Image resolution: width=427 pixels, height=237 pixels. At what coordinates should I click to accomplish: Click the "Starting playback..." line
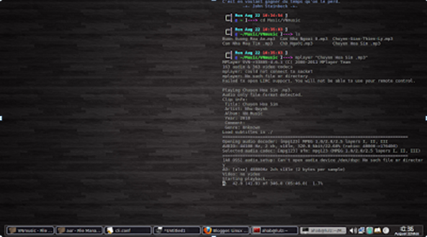point(247,179)
